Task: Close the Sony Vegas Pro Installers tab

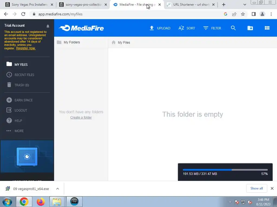Action: click(52, 5)
